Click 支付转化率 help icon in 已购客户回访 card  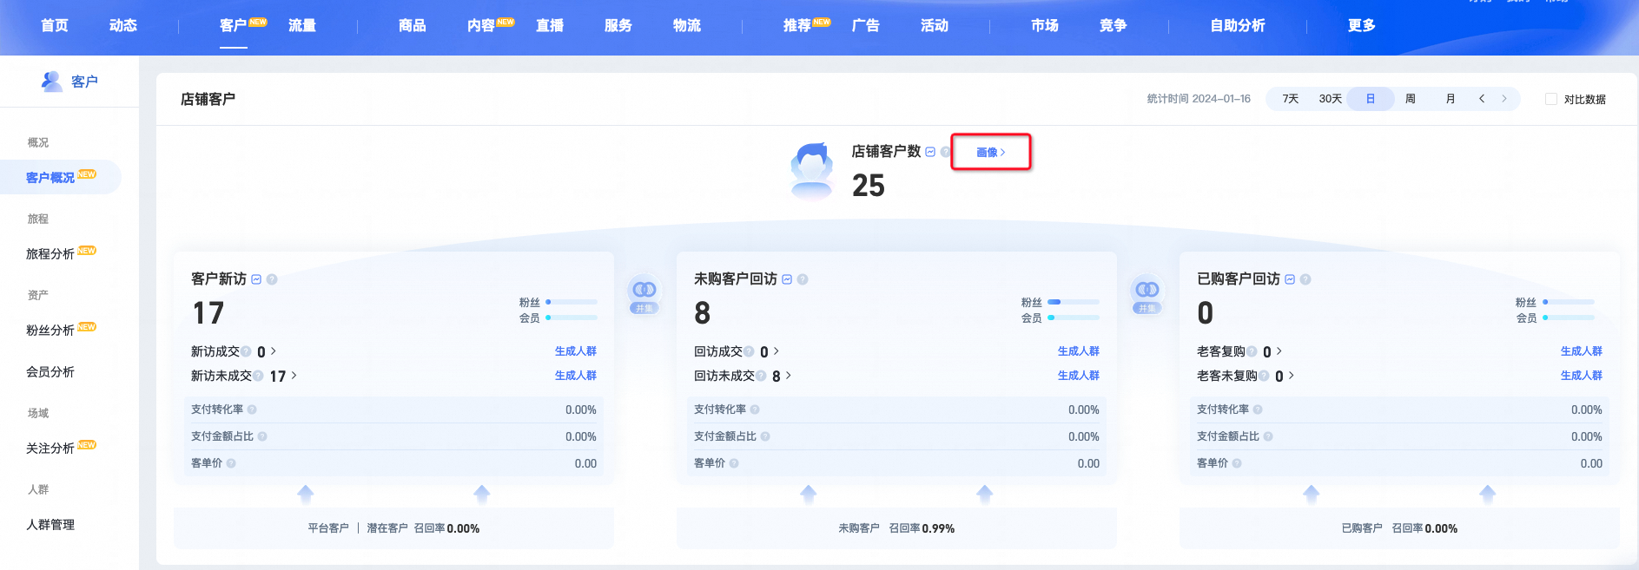point(1258,409)
